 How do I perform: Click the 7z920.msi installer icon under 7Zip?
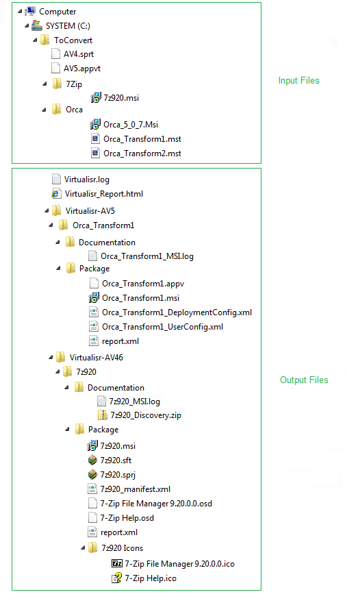(95, 98)
